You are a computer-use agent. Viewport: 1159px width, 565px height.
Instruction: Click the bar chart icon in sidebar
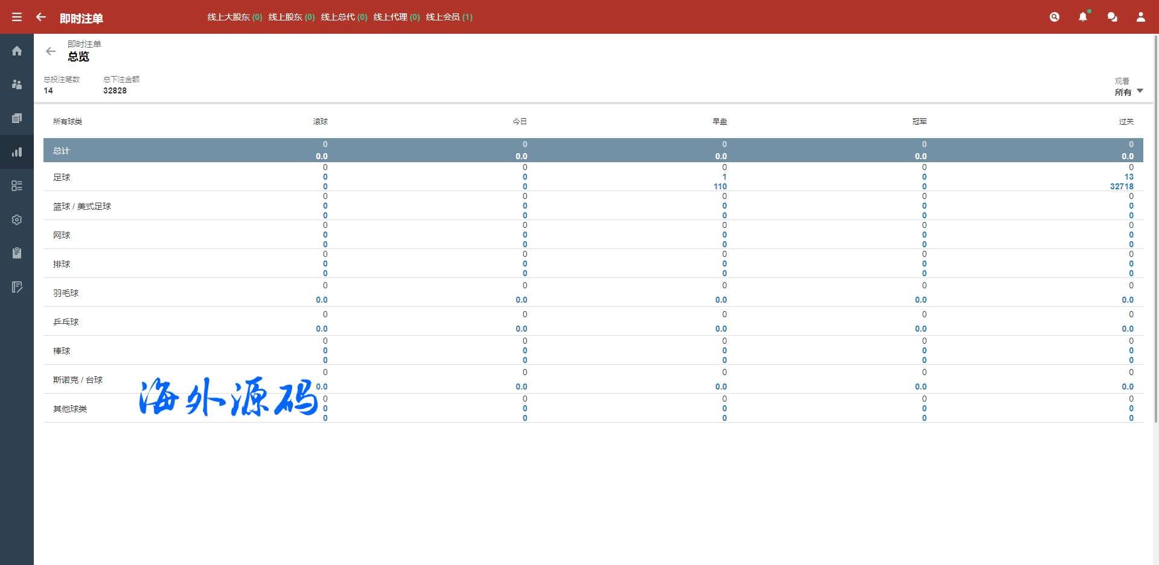point(17,152)
